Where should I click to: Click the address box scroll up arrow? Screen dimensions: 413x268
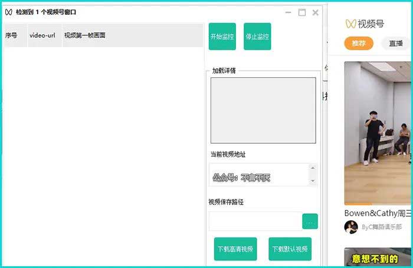point(313,168)
